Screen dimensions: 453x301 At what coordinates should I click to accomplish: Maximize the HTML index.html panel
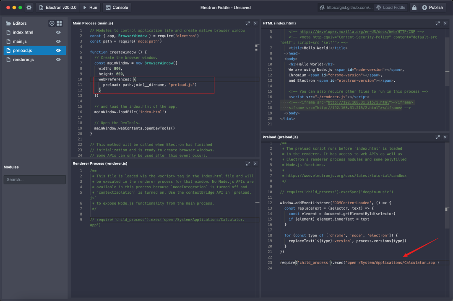437,23
